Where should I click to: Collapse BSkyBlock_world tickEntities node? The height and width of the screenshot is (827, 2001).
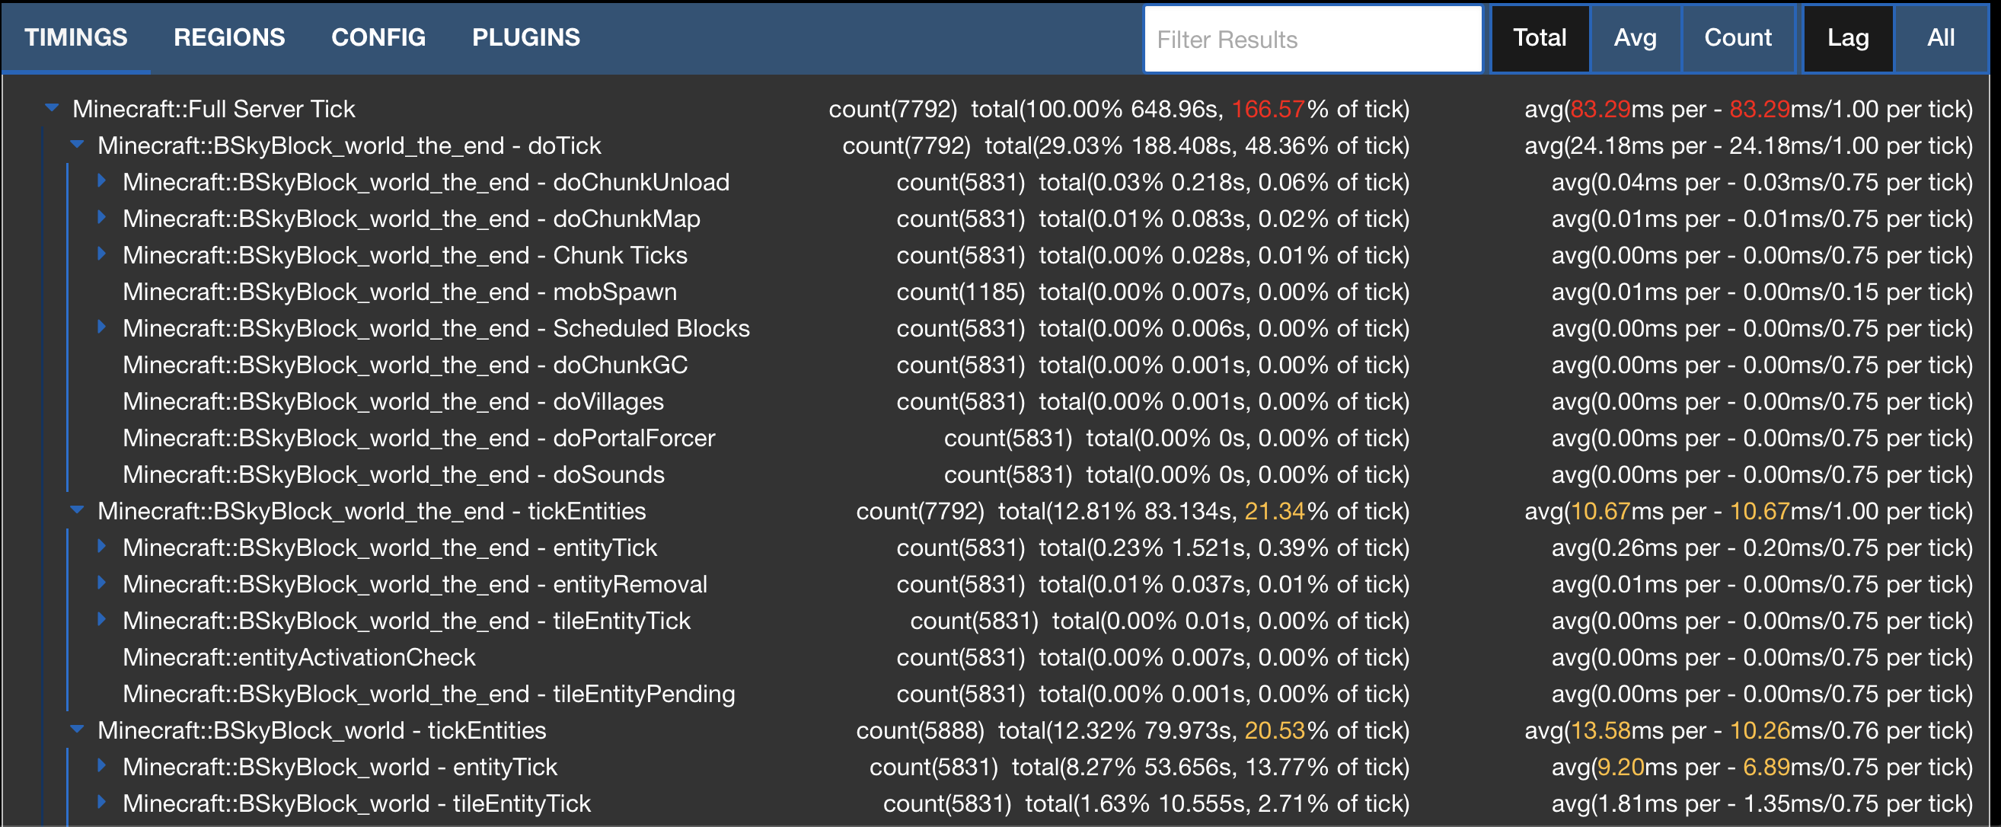point(77,730)
